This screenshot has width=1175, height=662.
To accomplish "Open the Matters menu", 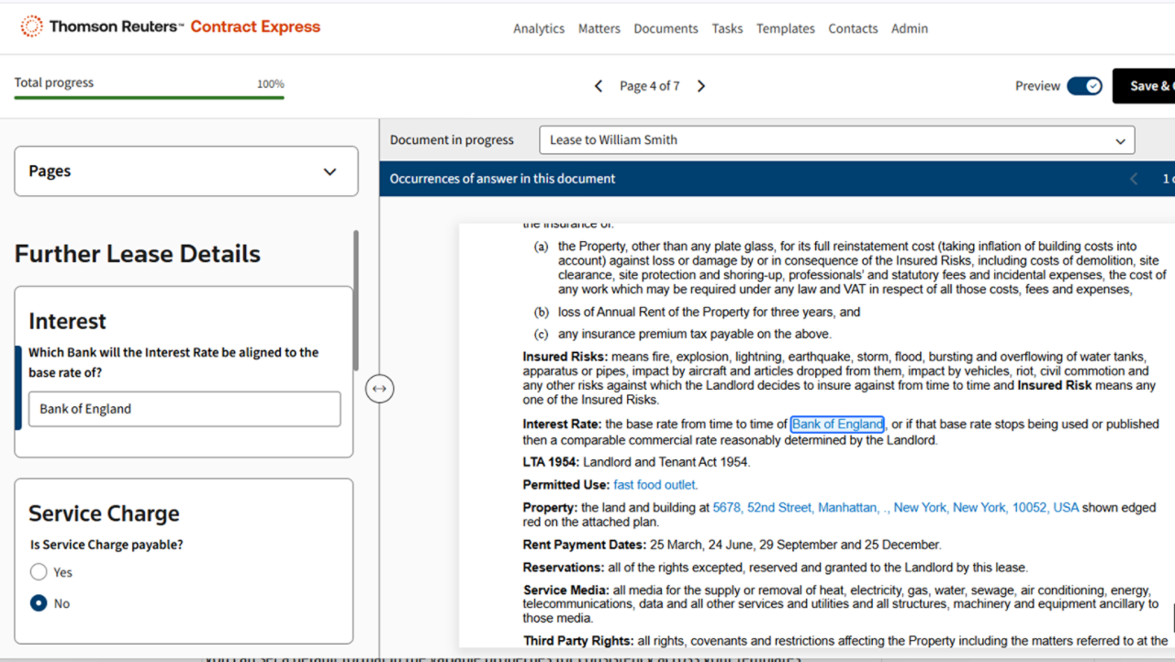I will tap(599, 28).
